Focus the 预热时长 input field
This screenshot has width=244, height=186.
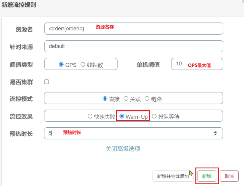[x=134, y=133]
